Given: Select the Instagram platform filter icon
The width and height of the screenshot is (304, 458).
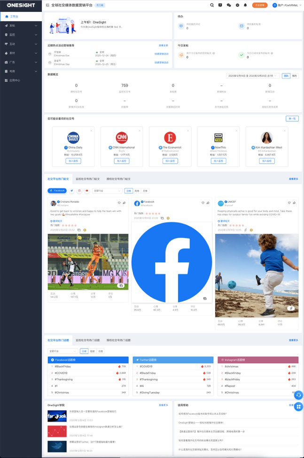Looking at the screenshot, I should point(79,191).
